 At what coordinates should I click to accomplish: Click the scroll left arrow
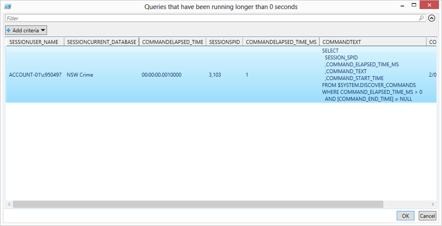point(9,204)
